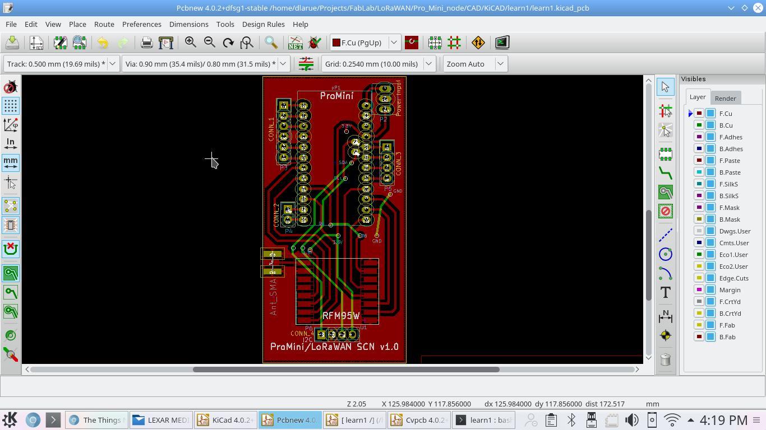Click the volume icon in tray
The width and height of the screenshot is (766, 430).
click(632, 420)
